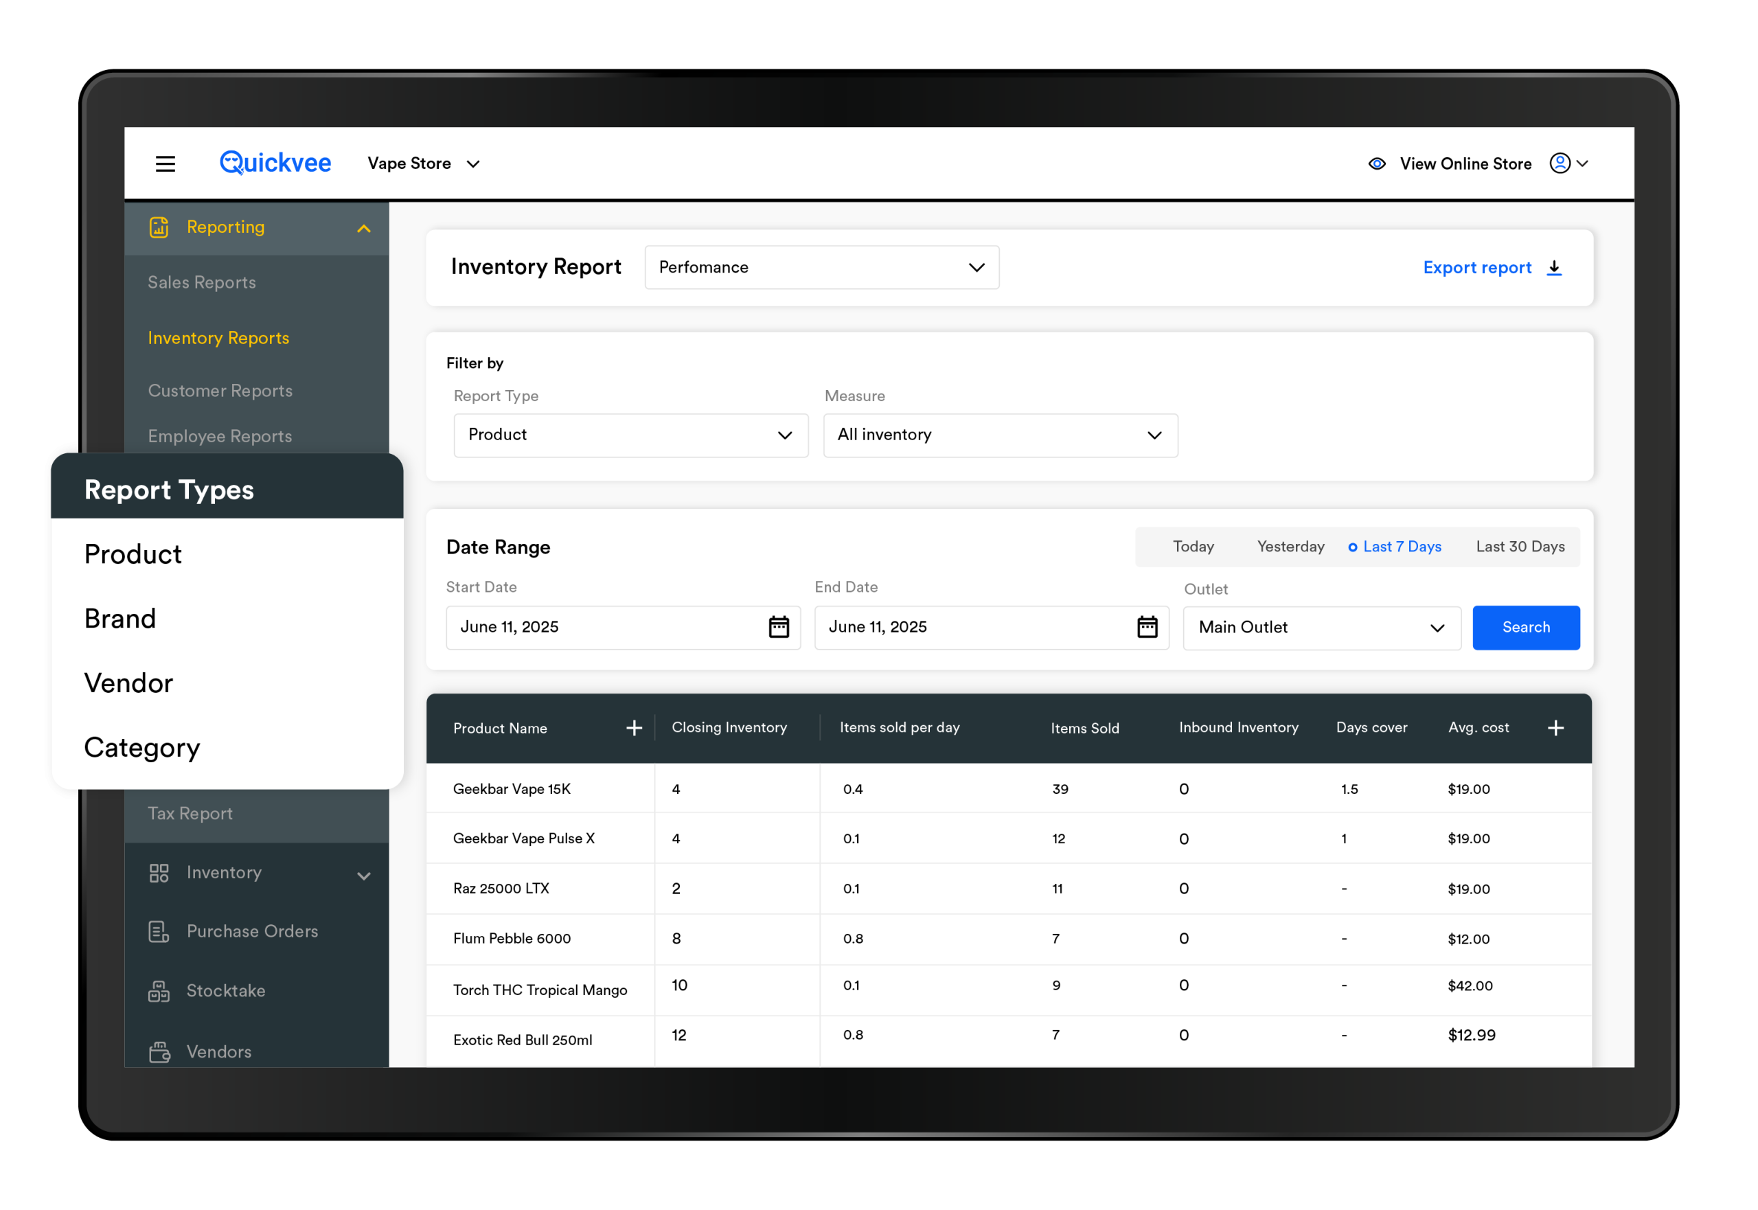Click the Start Date calendar icon
1758x1210 pixels.
pos(779,627)
